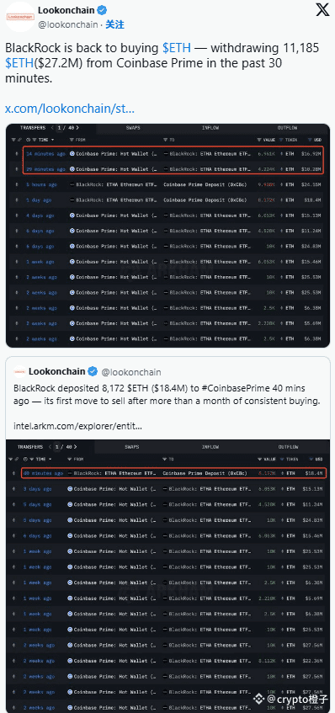Follow Lookonchain via 关注 link
Screen dimensions: 335x713
[x=115, y=24]
